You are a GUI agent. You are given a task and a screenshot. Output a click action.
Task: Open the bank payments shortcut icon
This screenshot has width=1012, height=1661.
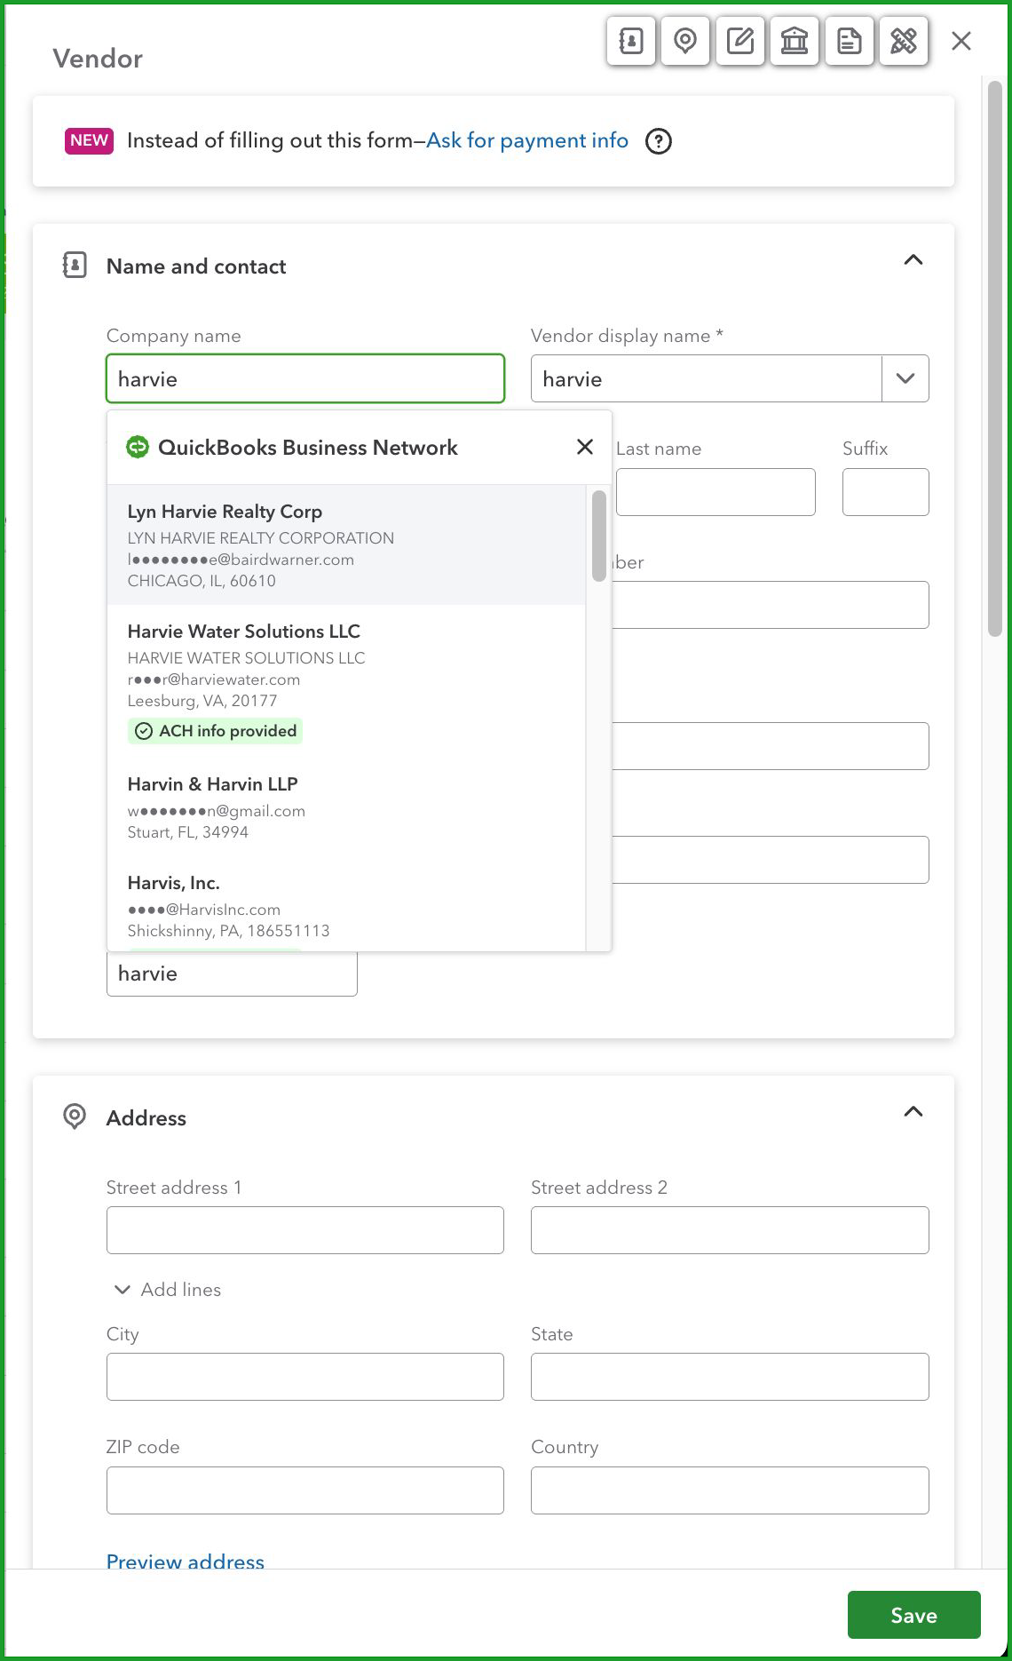(x=795, y=41)
